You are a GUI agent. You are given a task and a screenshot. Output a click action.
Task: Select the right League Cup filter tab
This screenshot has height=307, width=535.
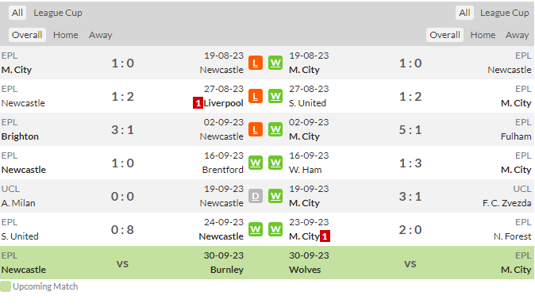pyautogui.click(x=504, y=13)
